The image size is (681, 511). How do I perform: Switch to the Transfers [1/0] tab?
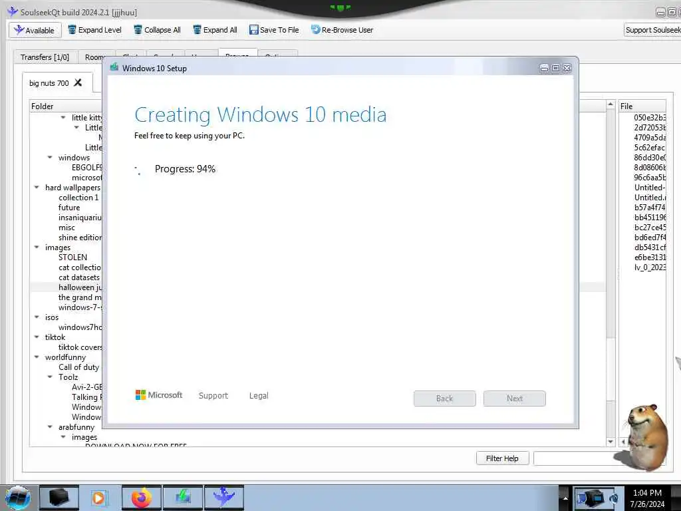click(x=45, y=57)
